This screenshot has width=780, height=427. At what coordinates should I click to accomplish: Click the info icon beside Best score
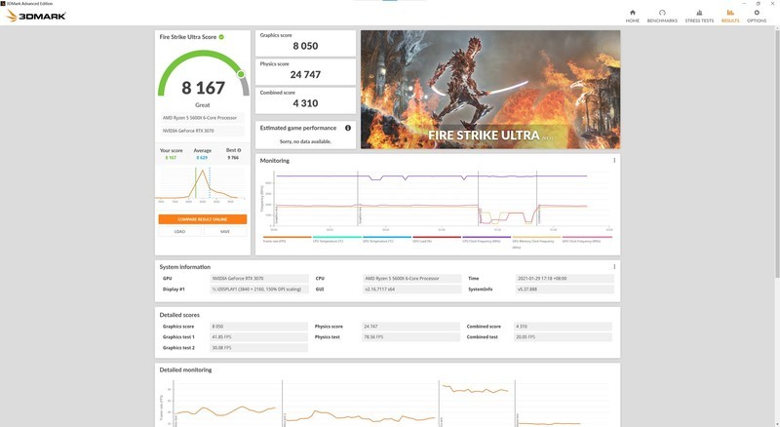point(239,150)
